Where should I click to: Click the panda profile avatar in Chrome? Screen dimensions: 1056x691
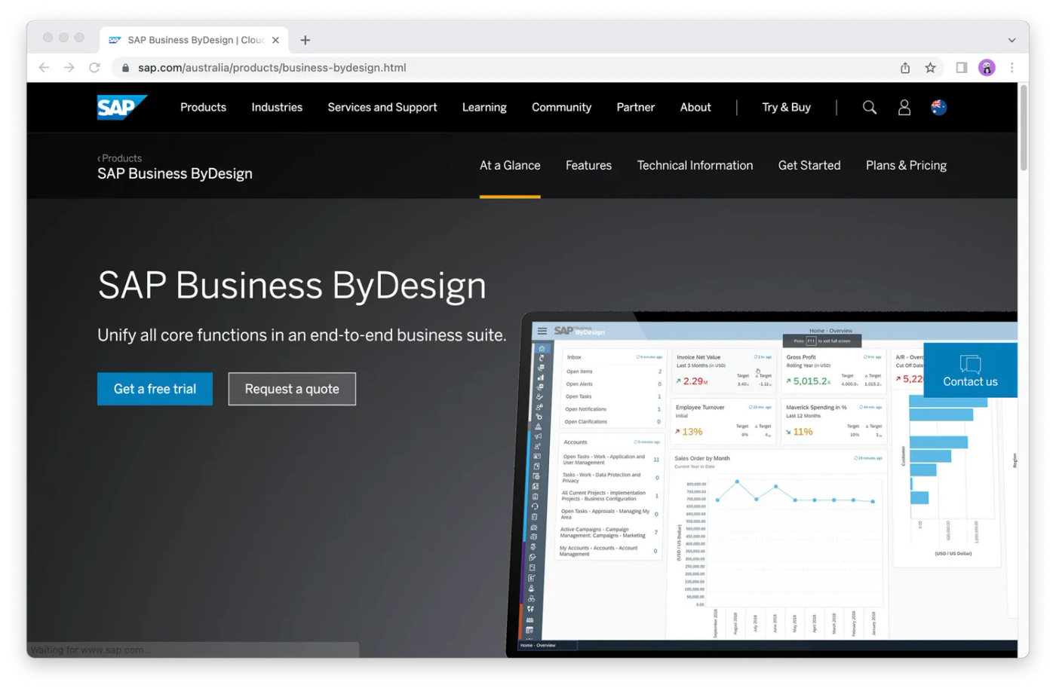[987, 67]
